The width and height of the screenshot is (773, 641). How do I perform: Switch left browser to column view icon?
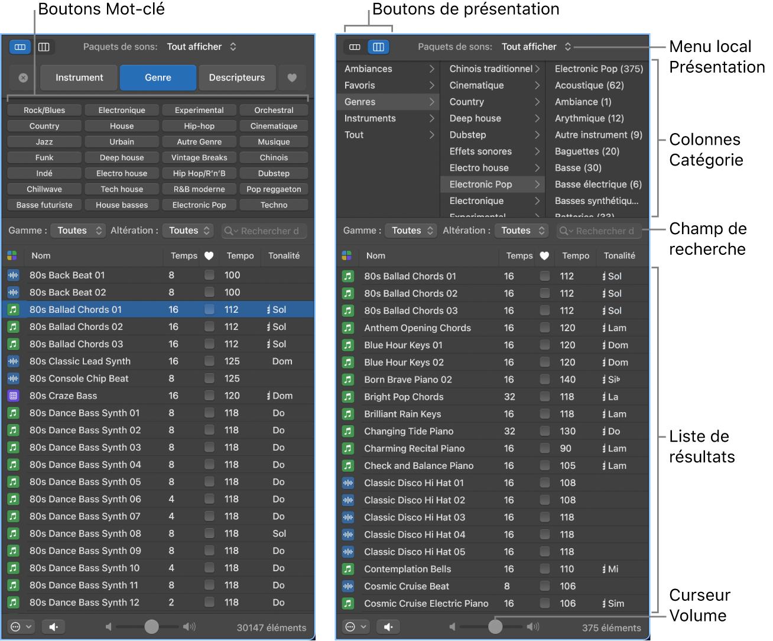pos(44,47)
